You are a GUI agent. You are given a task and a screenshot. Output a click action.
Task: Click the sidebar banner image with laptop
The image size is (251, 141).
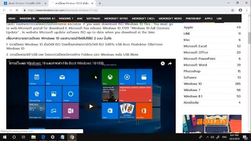(212, 124)
